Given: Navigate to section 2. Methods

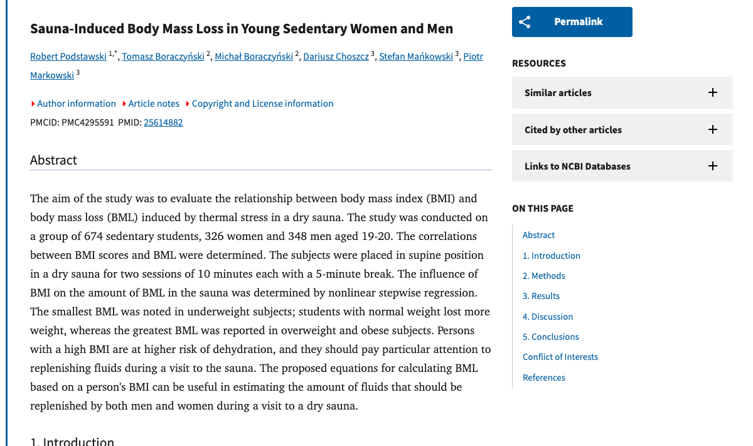Looking at the screenshot, I should pos(543,275).
